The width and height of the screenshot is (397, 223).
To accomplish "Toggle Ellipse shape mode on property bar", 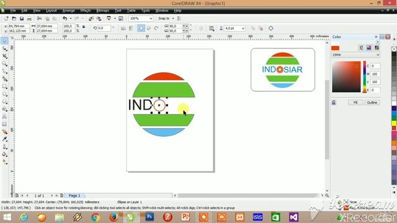I will click(x=141, y=28).
